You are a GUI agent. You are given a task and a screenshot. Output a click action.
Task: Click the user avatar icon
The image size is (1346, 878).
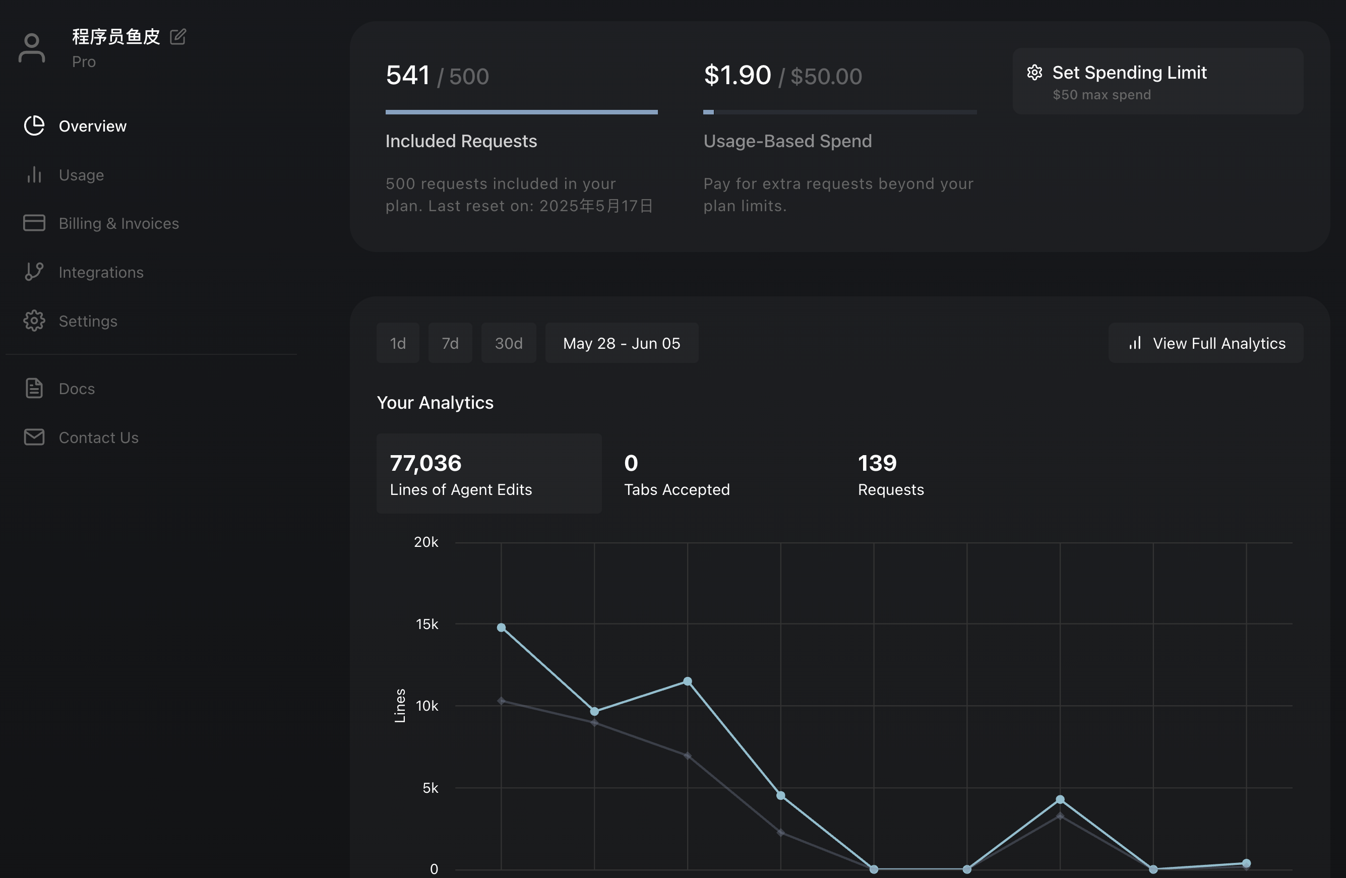tap(32, 48)
